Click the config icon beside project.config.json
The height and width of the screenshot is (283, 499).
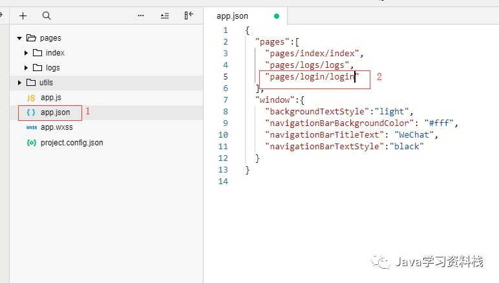[32, 142]
